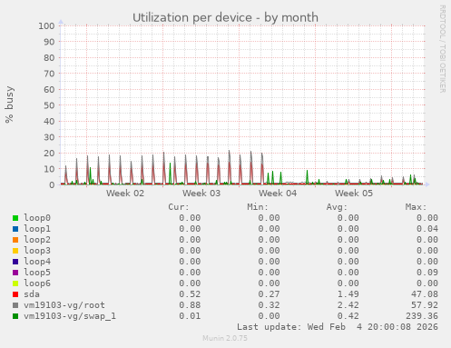The width and height of the screenshot is (451, 348).
Task: Select the loop5 legend label
Action: tap(37, 273)
